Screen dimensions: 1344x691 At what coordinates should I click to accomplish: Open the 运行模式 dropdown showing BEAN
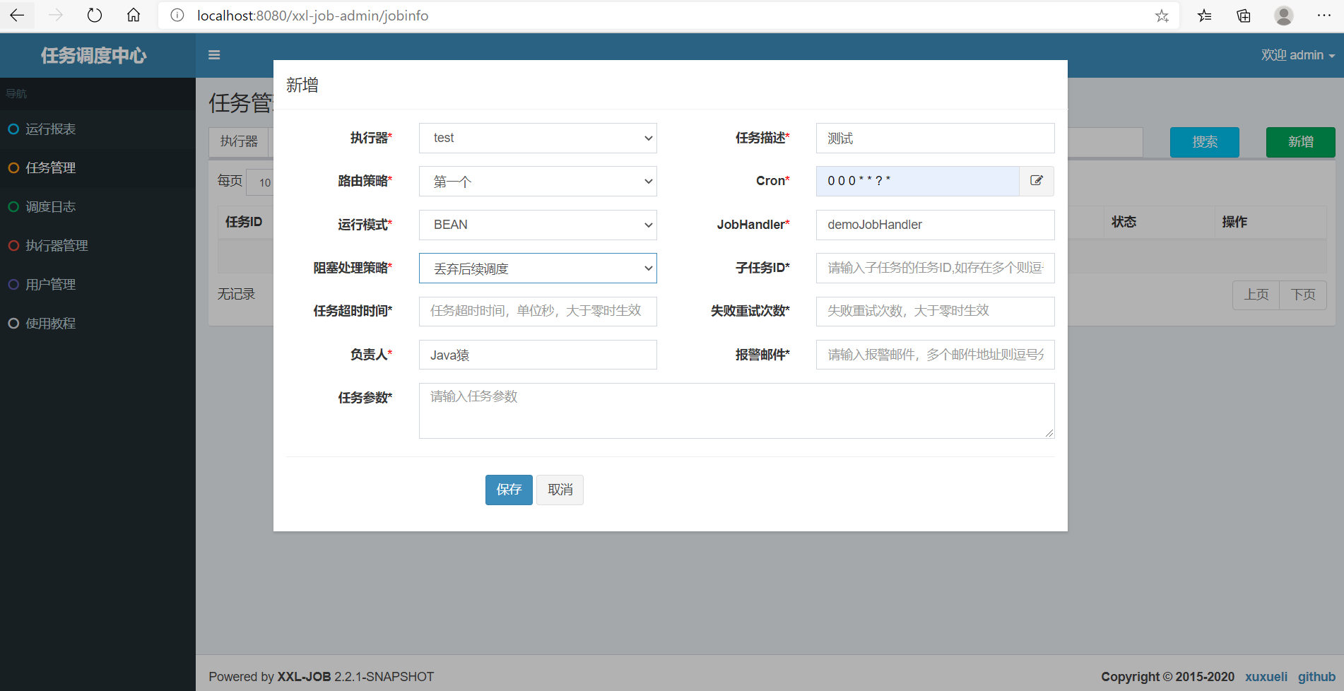click(537, 225)
